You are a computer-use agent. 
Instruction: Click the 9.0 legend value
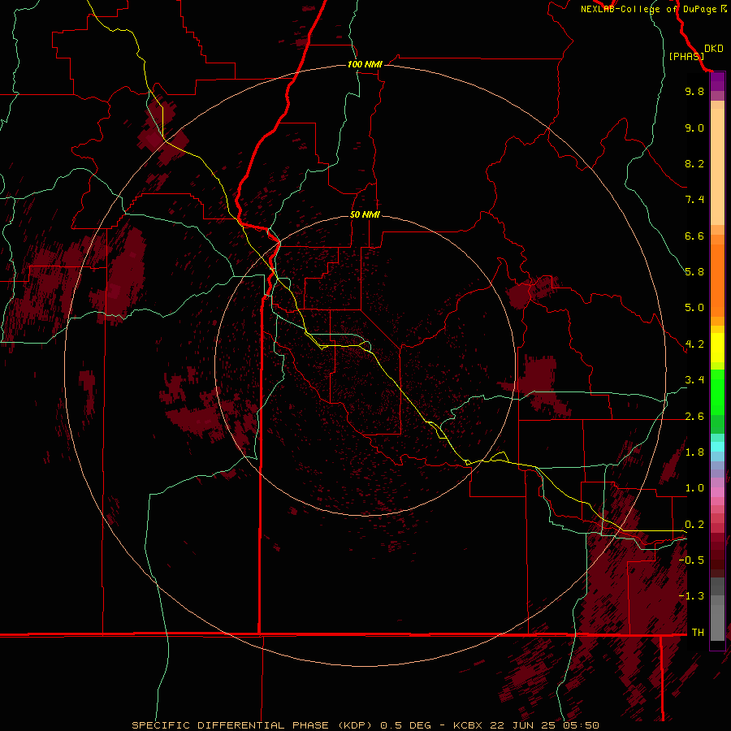point(694,128)
